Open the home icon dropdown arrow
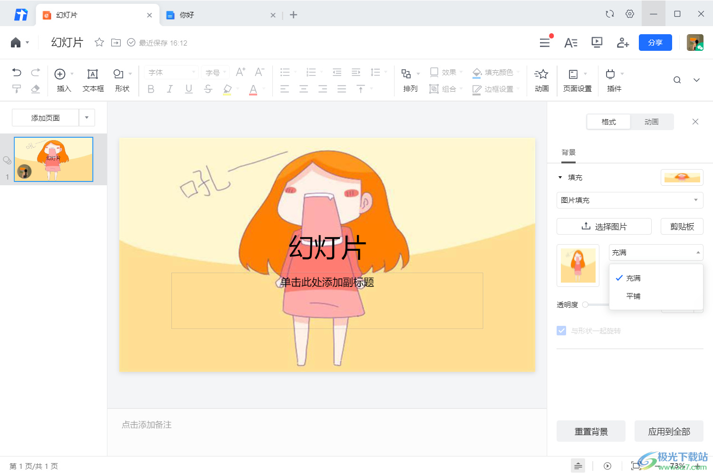 tap(27, 43)
